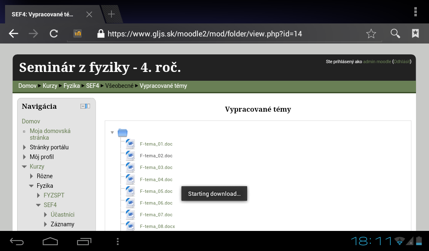This screenshot has width=429, height=251.
Task: Open F-tema_03.doc link
Action: click(156, 167)
